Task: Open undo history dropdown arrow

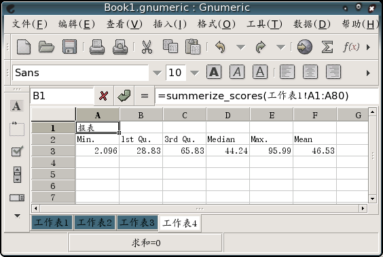Action: [240, 47]
